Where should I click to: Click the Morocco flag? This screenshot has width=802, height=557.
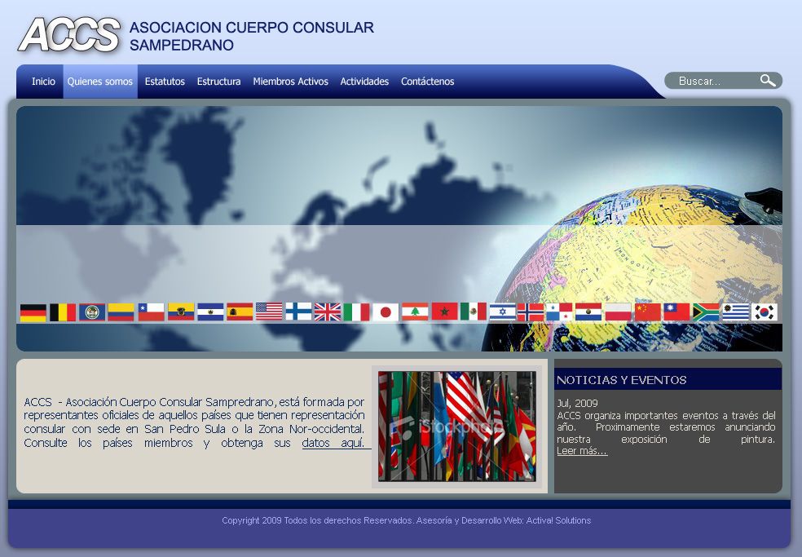point(444,312)
